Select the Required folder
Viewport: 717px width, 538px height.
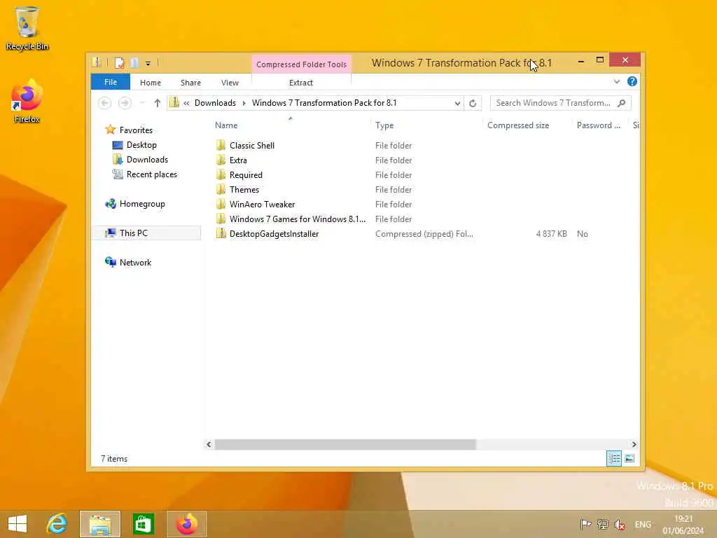(246, 174)
